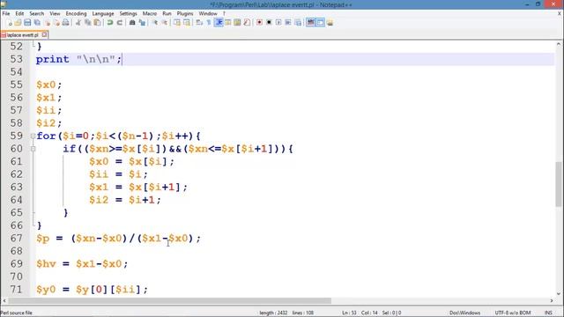Paste clipboard using the Paste icon
This screenshot has height=317, width=564.
(97, 23)
